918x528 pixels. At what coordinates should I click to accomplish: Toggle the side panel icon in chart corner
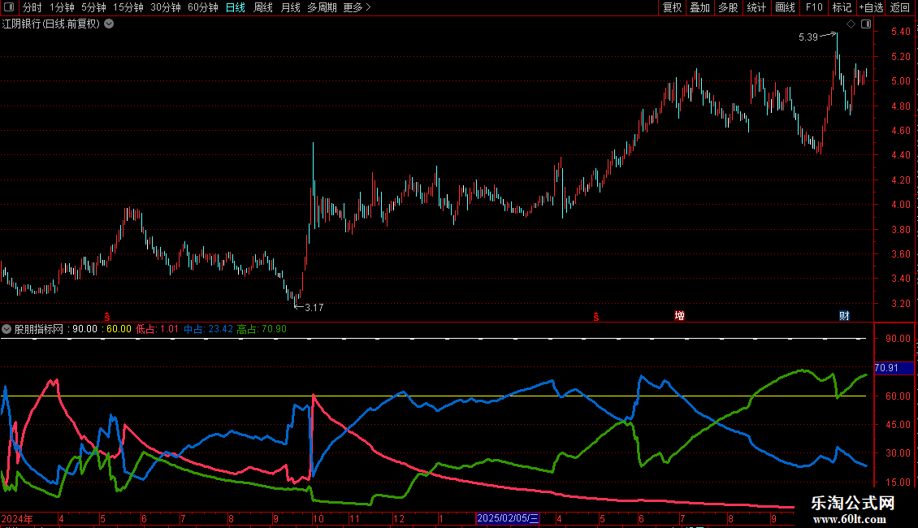(x=866, y=24)
